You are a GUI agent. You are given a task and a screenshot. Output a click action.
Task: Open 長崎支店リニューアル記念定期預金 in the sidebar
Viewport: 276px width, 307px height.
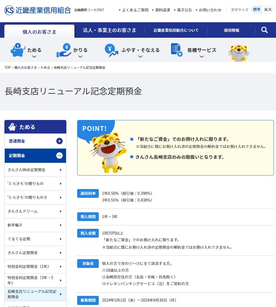tap(35, 294)
